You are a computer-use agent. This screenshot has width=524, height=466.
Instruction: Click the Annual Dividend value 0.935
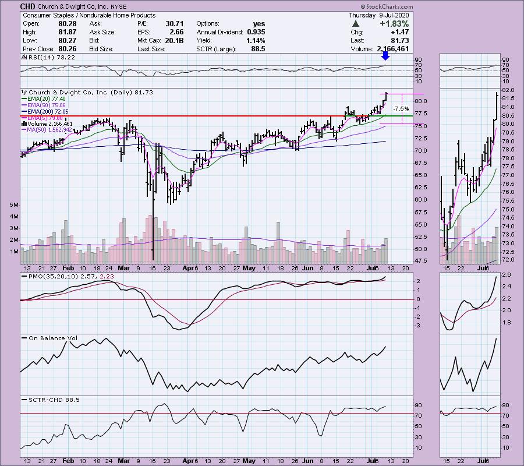click(x=256, y=32)
